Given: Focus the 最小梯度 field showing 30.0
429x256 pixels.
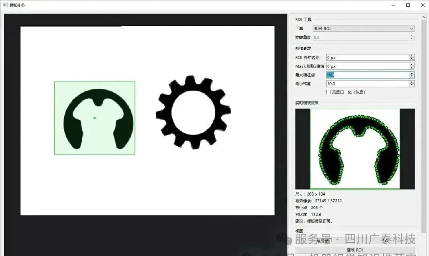Looking at the screenshot, I should (368, 83).
